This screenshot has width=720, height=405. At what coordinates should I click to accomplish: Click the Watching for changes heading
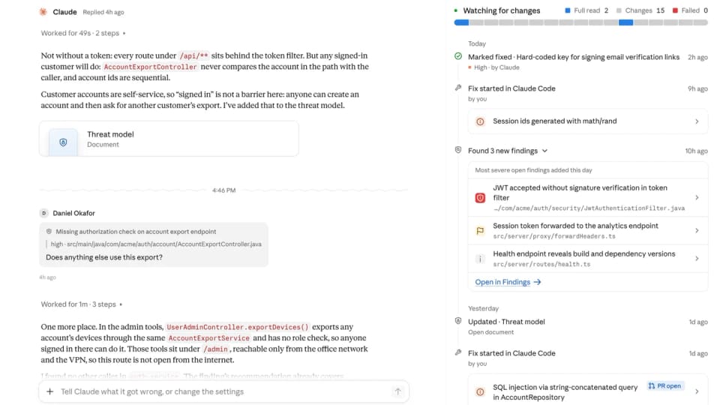pyautogui.click(x=502, y=10)
